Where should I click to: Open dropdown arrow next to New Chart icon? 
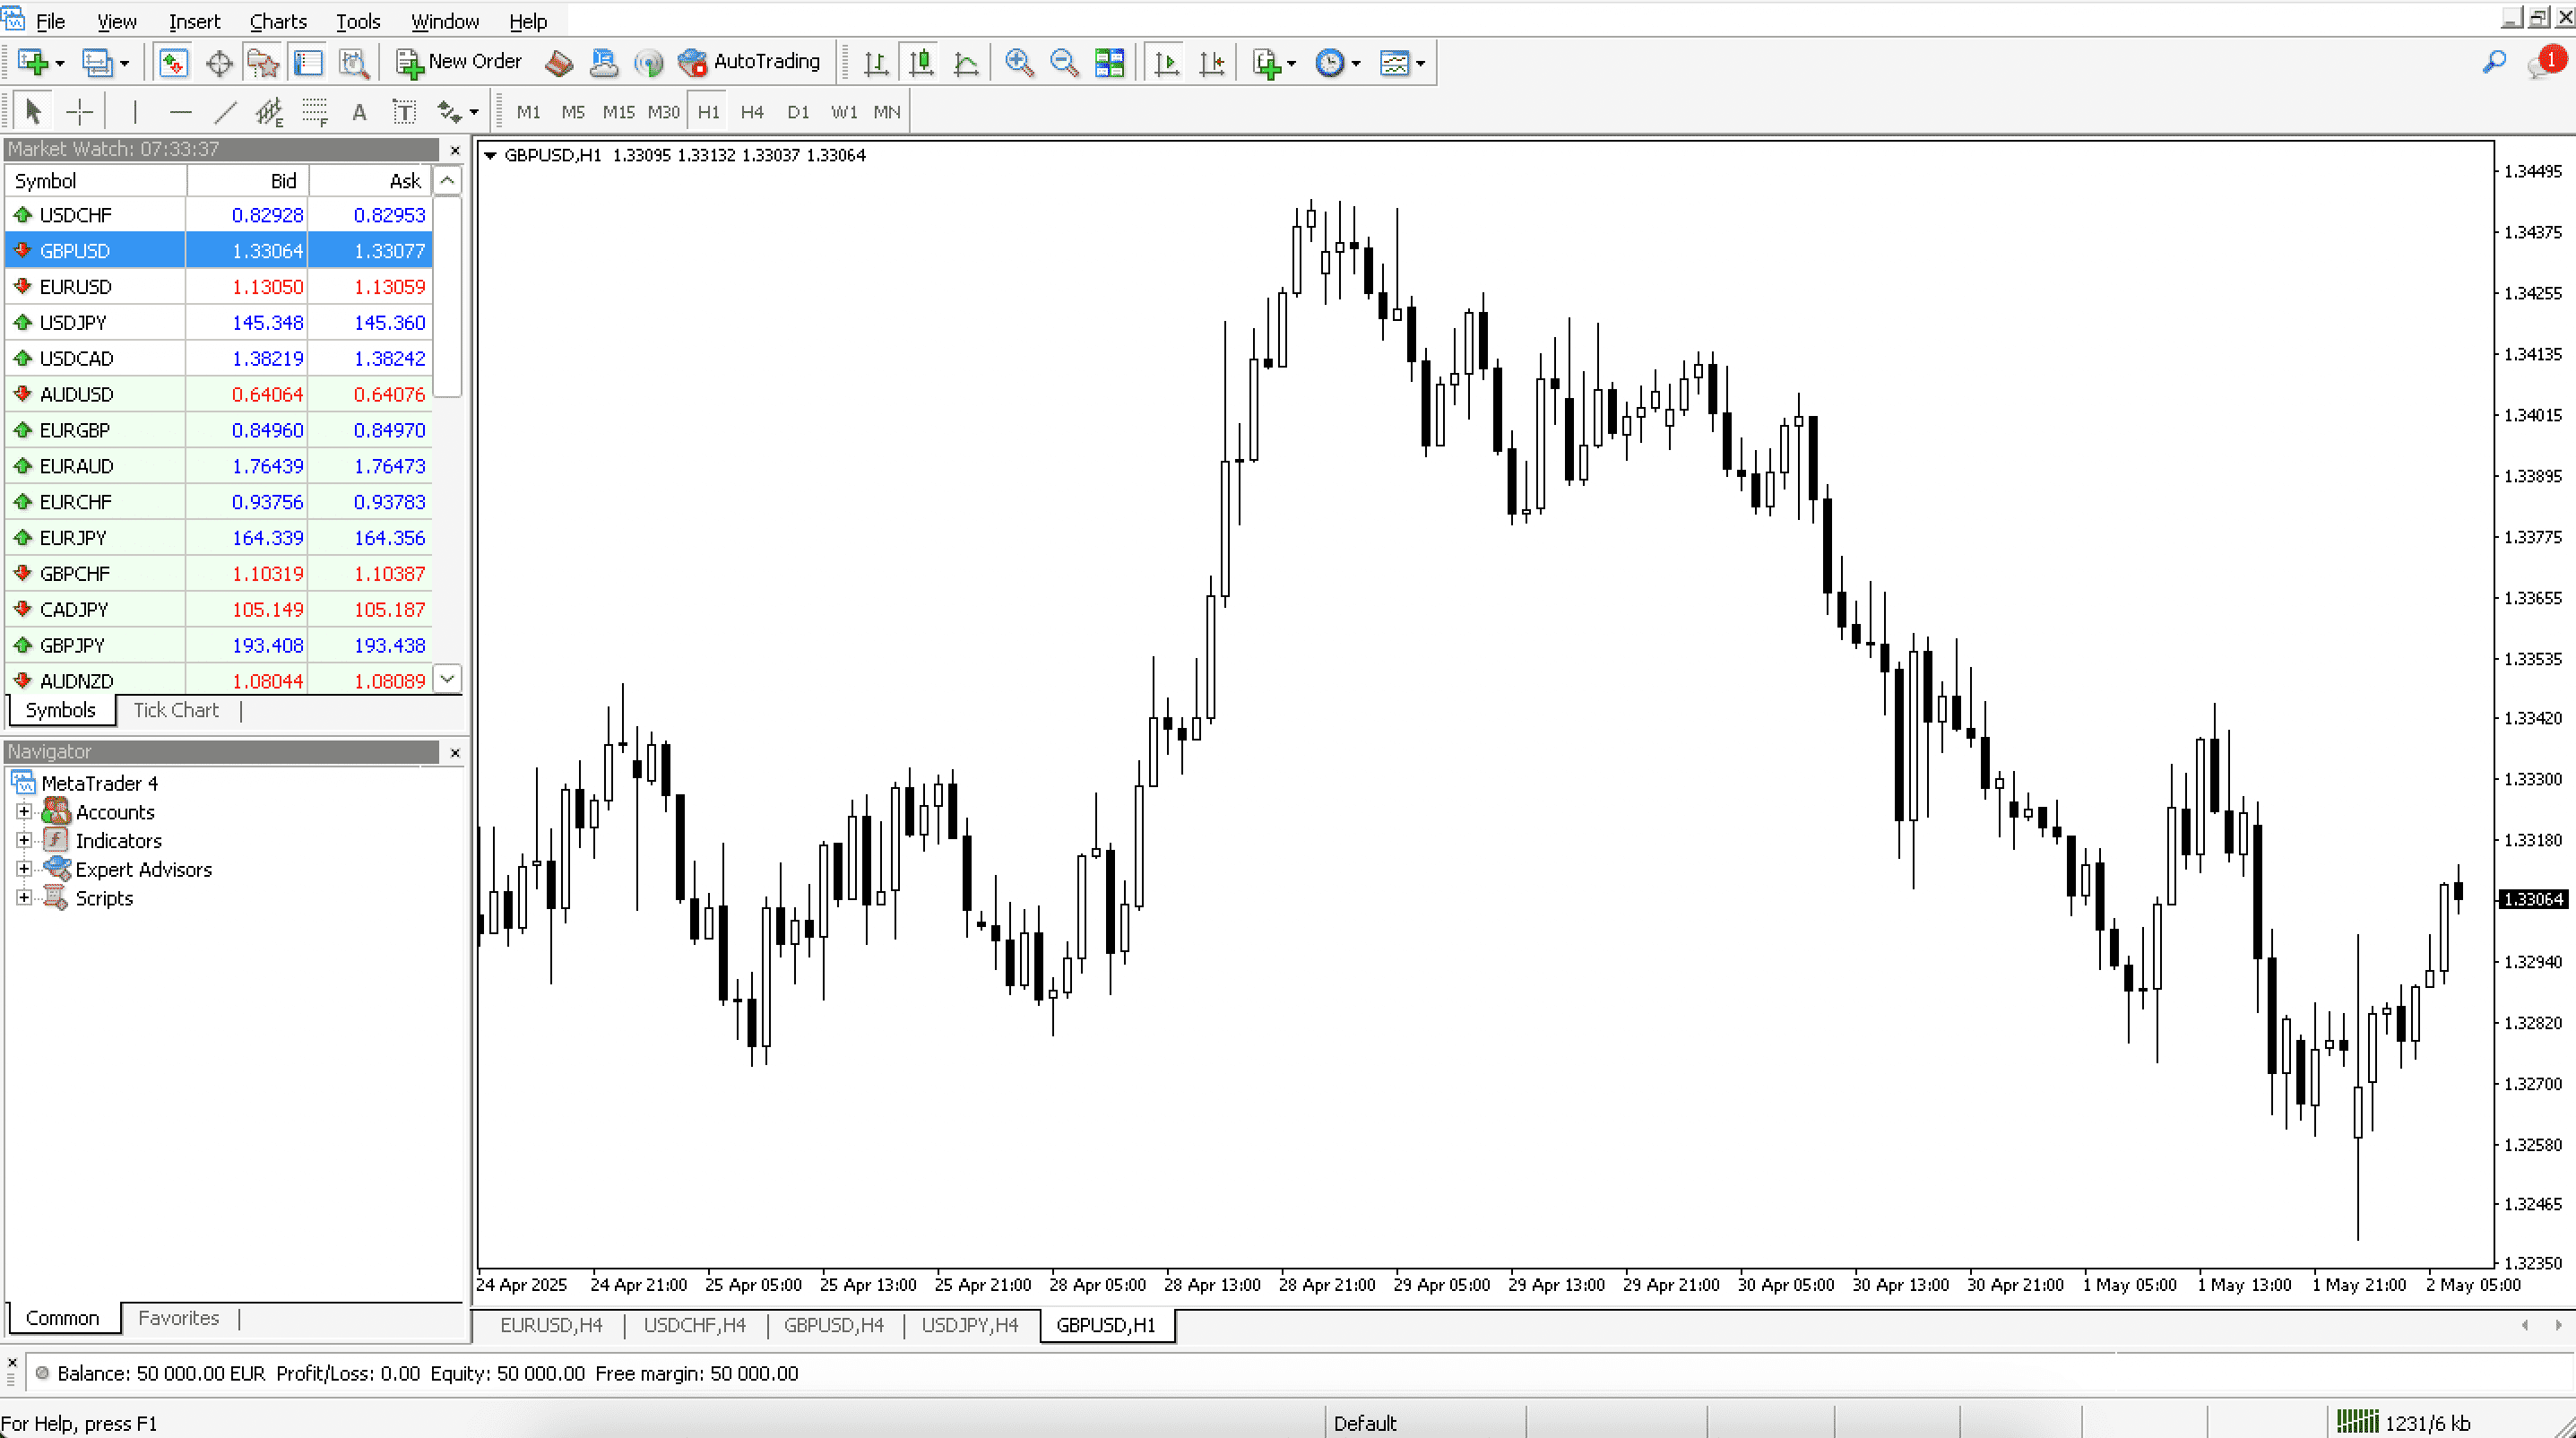(60, 64)
